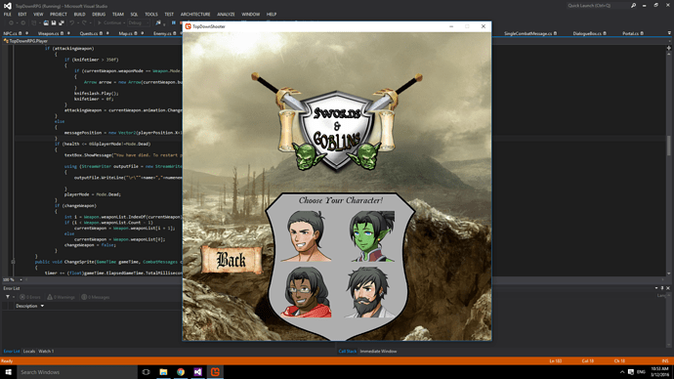This screenshot has width=674, height=379.
Task: Expand the editor zoom percentage dropdown
Action: pyautogui.click(x=21, y=279)
